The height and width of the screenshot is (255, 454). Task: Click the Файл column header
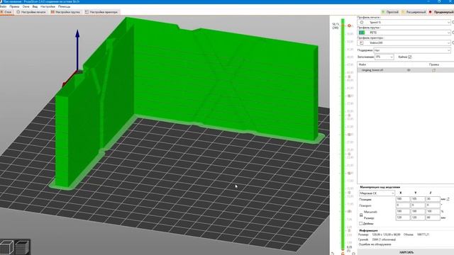point(362,64)
